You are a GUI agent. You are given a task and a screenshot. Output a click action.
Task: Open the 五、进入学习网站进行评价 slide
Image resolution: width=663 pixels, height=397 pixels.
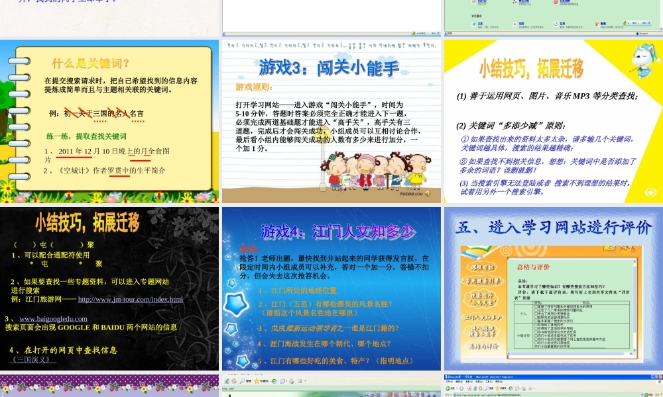click(x=554, y=288)
